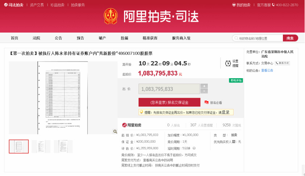Open the 法院 navigation tab
Screen dimensions: 305x176
pyautogui.click(x=36, y=38)
